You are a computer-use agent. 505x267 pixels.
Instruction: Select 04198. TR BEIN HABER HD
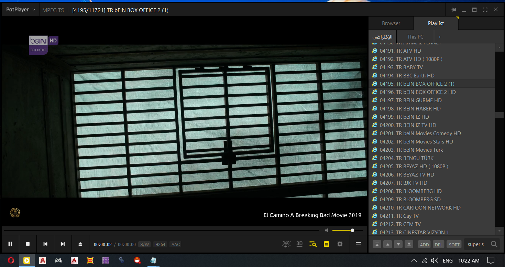coord(432,108)
